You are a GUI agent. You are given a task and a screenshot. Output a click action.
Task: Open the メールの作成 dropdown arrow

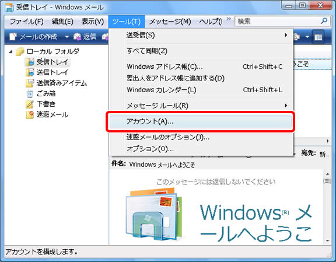66,37
